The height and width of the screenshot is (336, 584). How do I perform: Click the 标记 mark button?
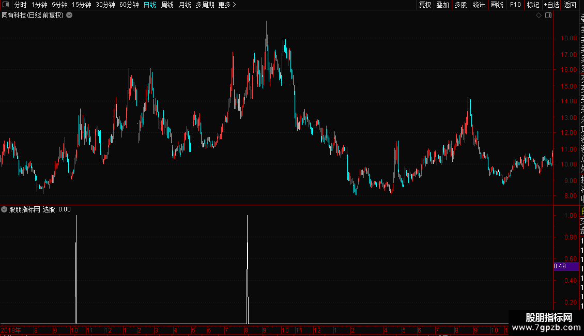(x=533, y=5)
